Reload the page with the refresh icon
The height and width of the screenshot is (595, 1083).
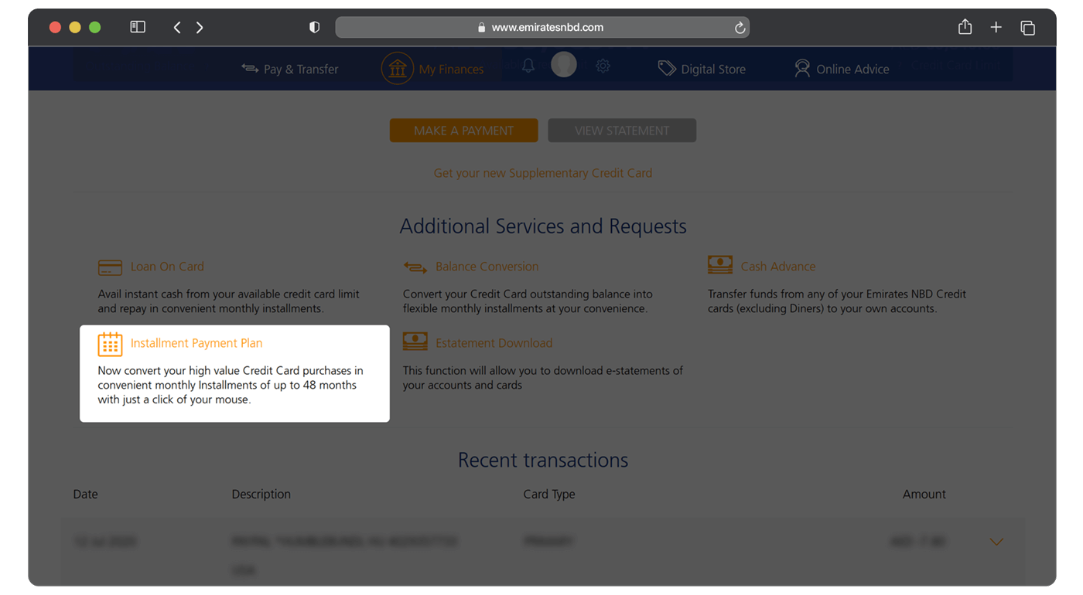[x=740, y=28]
